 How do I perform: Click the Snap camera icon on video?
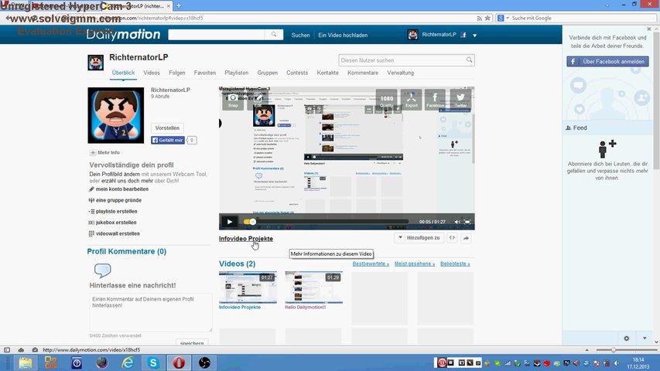point(233,99)
